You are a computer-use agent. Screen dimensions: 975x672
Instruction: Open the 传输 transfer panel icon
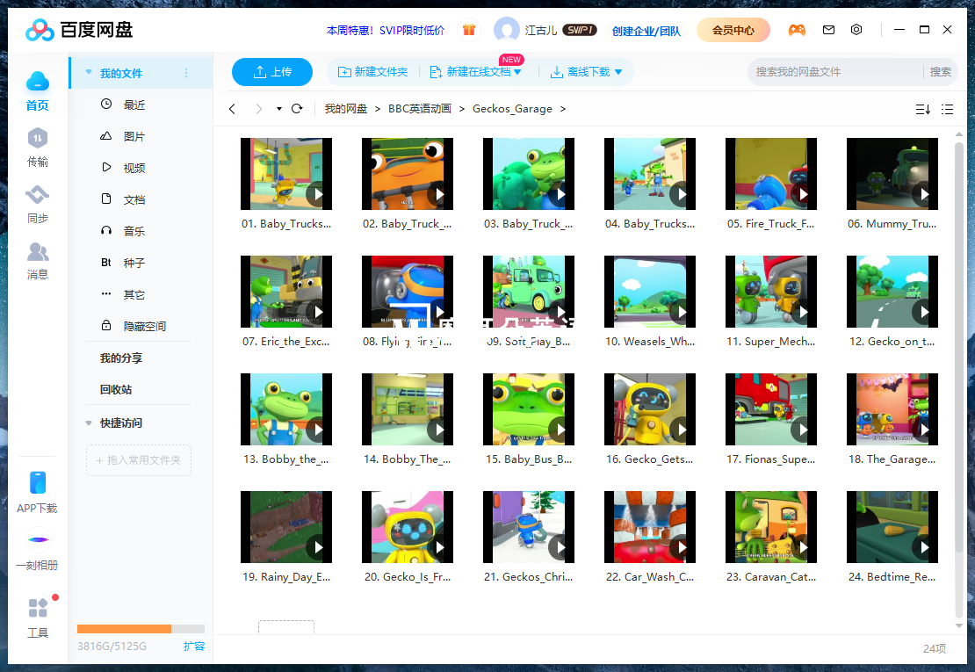click(37, 139)
